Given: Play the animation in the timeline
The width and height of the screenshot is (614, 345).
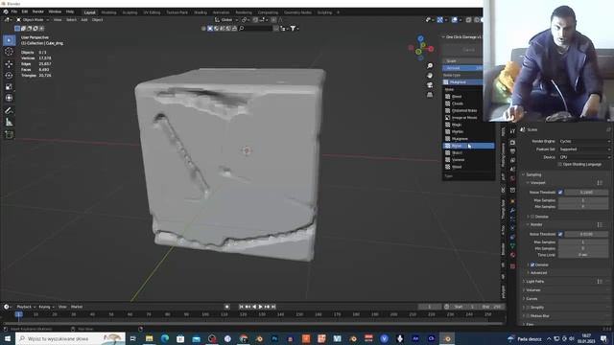Looking at the screenshot, I should 260,307.
